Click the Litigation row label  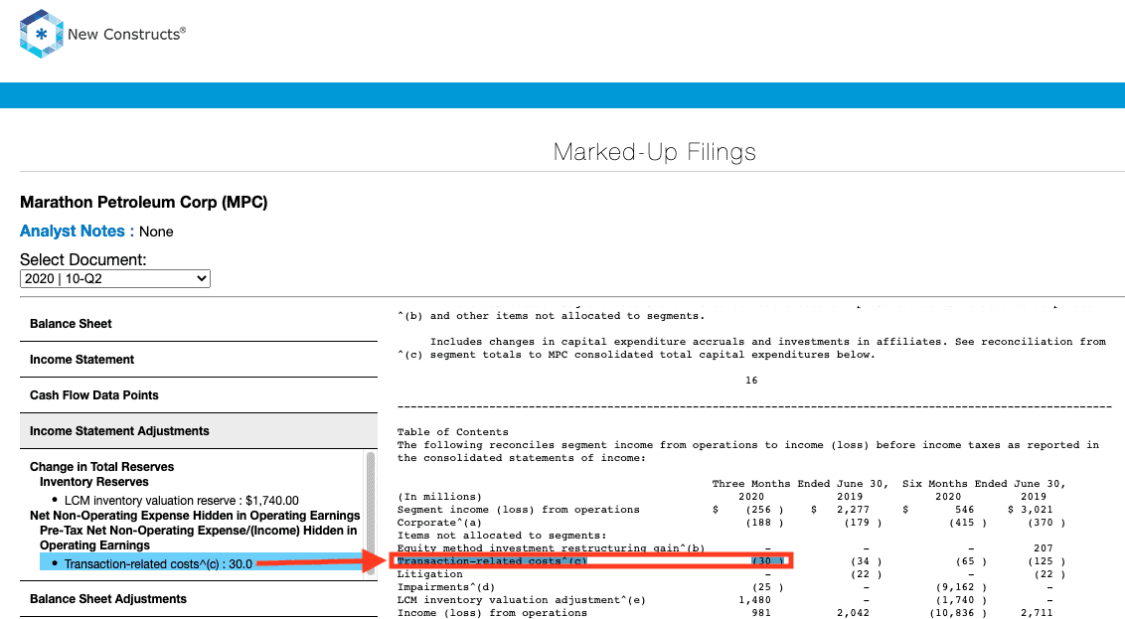point(429,574)
